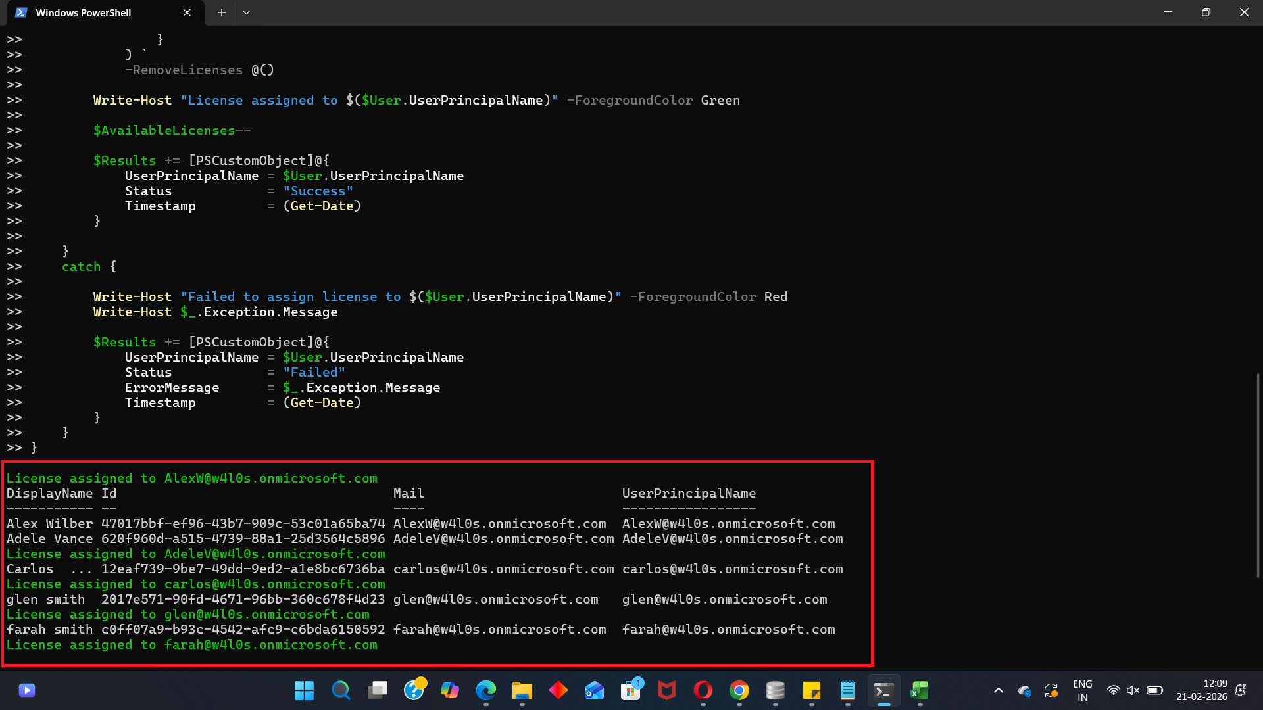Close the Windows PowerShell tab
The image size is (1263, 710).
click(187, 12)
